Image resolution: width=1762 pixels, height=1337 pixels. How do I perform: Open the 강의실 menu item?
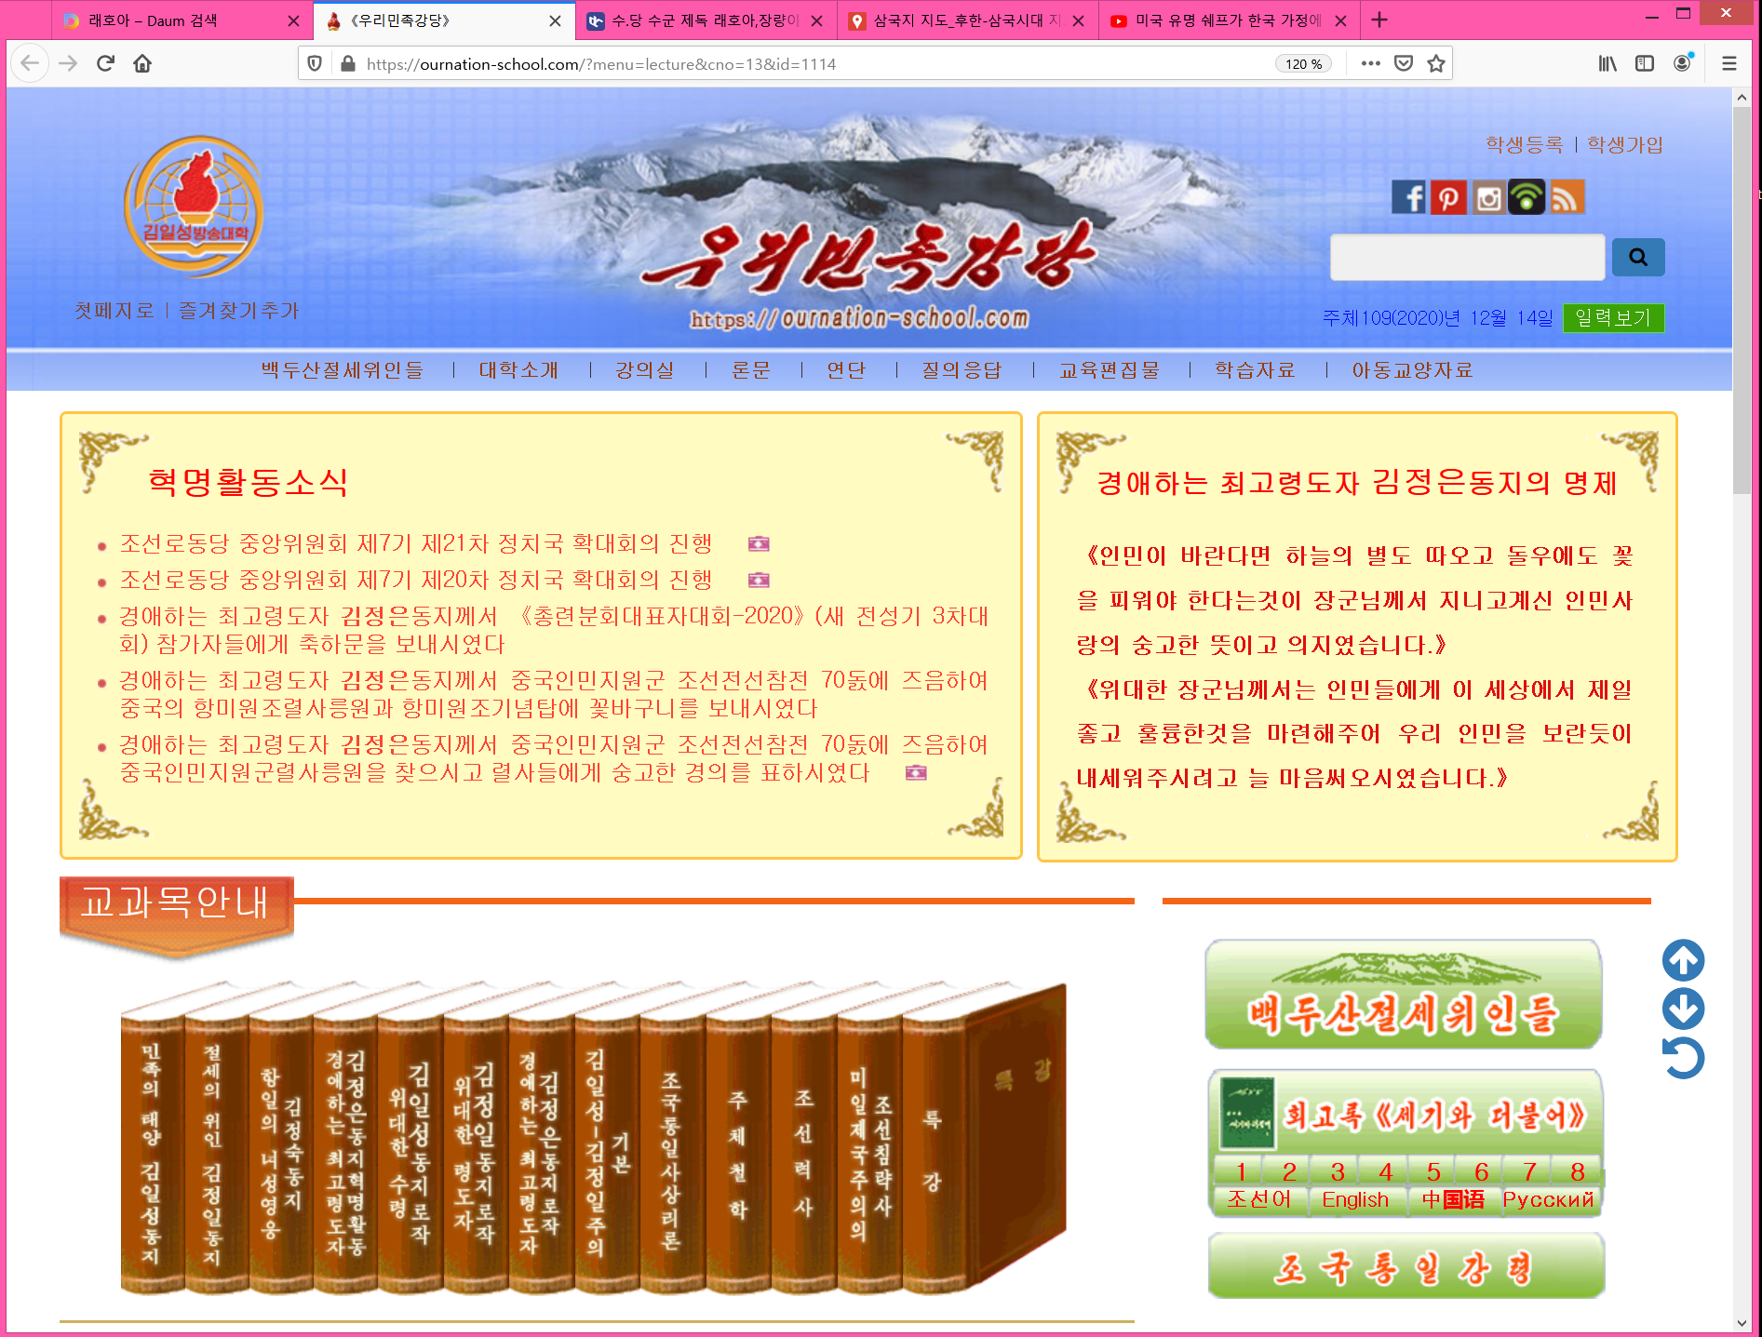click(644, 370)
